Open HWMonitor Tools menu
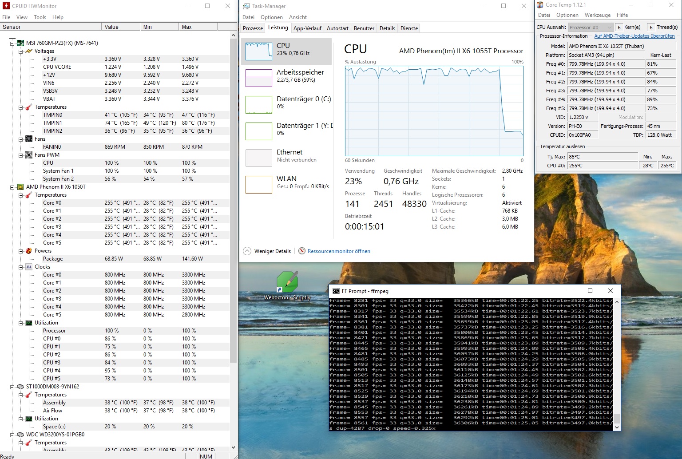Viewport: 682px width, 459px height. tap(40, 17)
